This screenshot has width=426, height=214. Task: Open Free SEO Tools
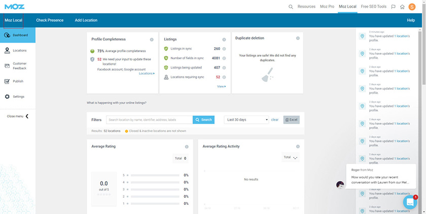(x=374, y=7)
